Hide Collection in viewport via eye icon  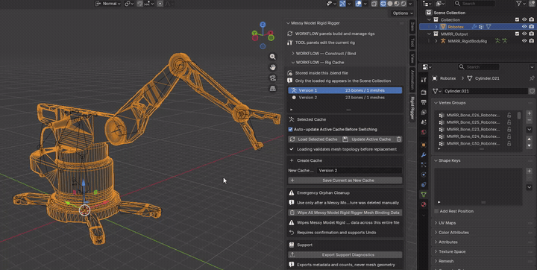[x=524, y=20]
